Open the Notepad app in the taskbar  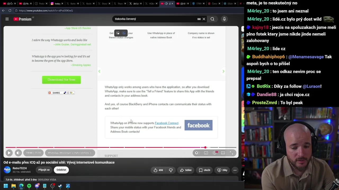click(x=44, y=186)
